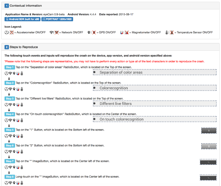
Task: Click the dark "1" button thumbnail
Action: pyautogui.click(x=209, y=130)
